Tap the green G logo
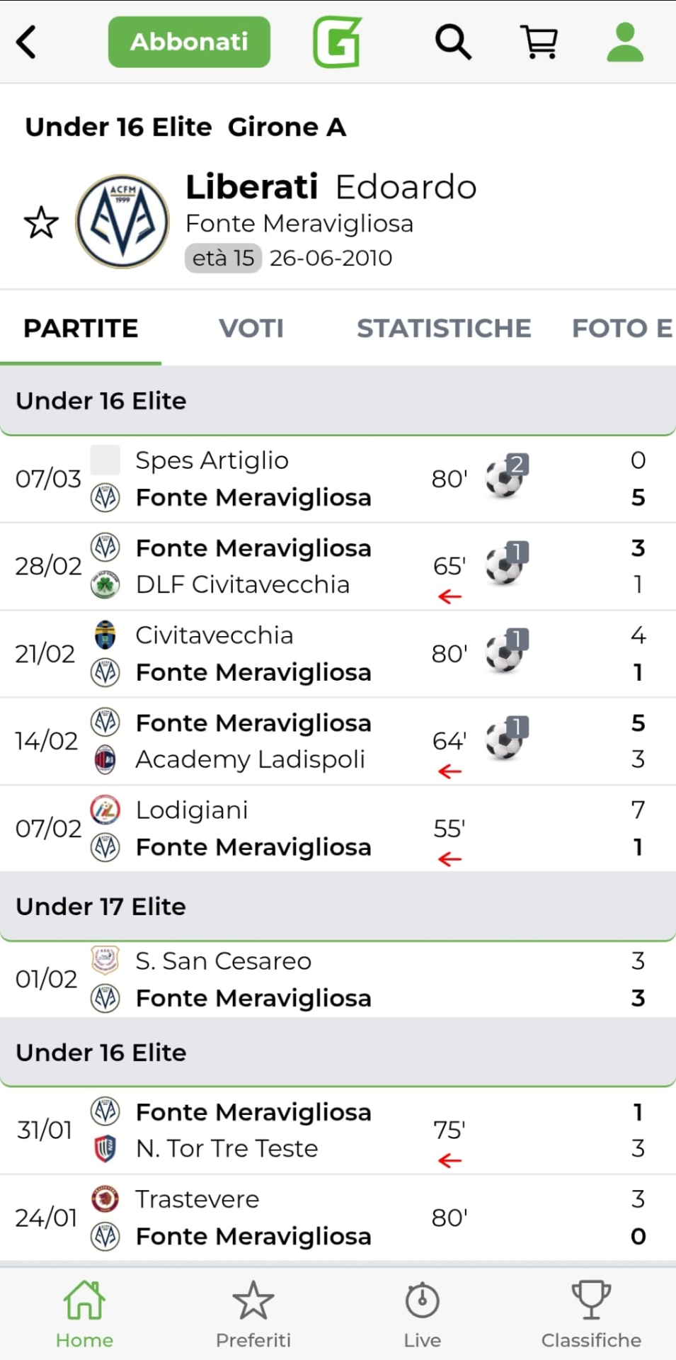The width and height of the screenshot is (676, 1360). coord(338,42)
